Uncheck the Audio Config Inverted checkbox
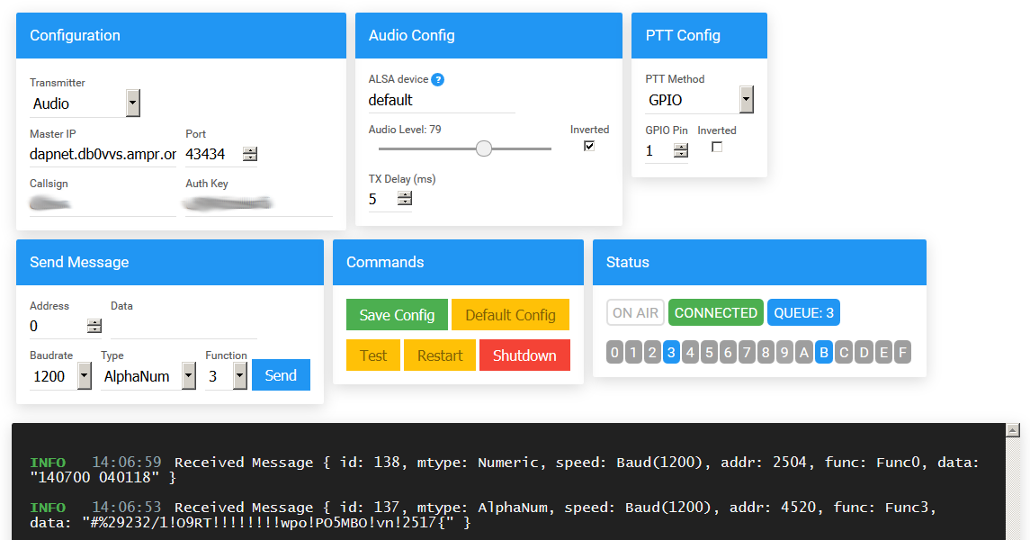This screenshot has height=540, width=1030. [x=589, y=146]
